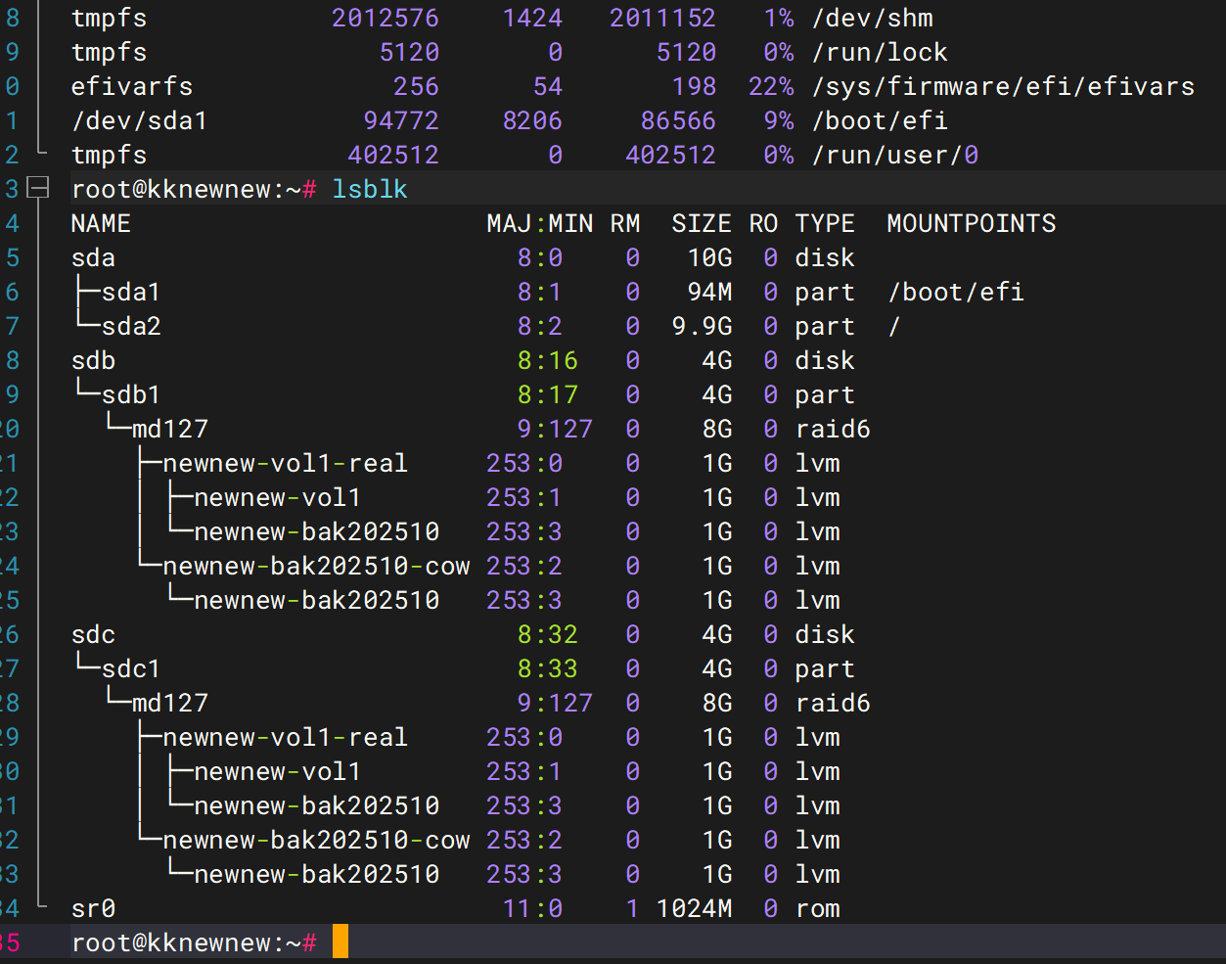Image resolution: width=1226 pixels, height=964 pixels.
Task: Click the 9% usage value
Action: (x=779, y=120)
